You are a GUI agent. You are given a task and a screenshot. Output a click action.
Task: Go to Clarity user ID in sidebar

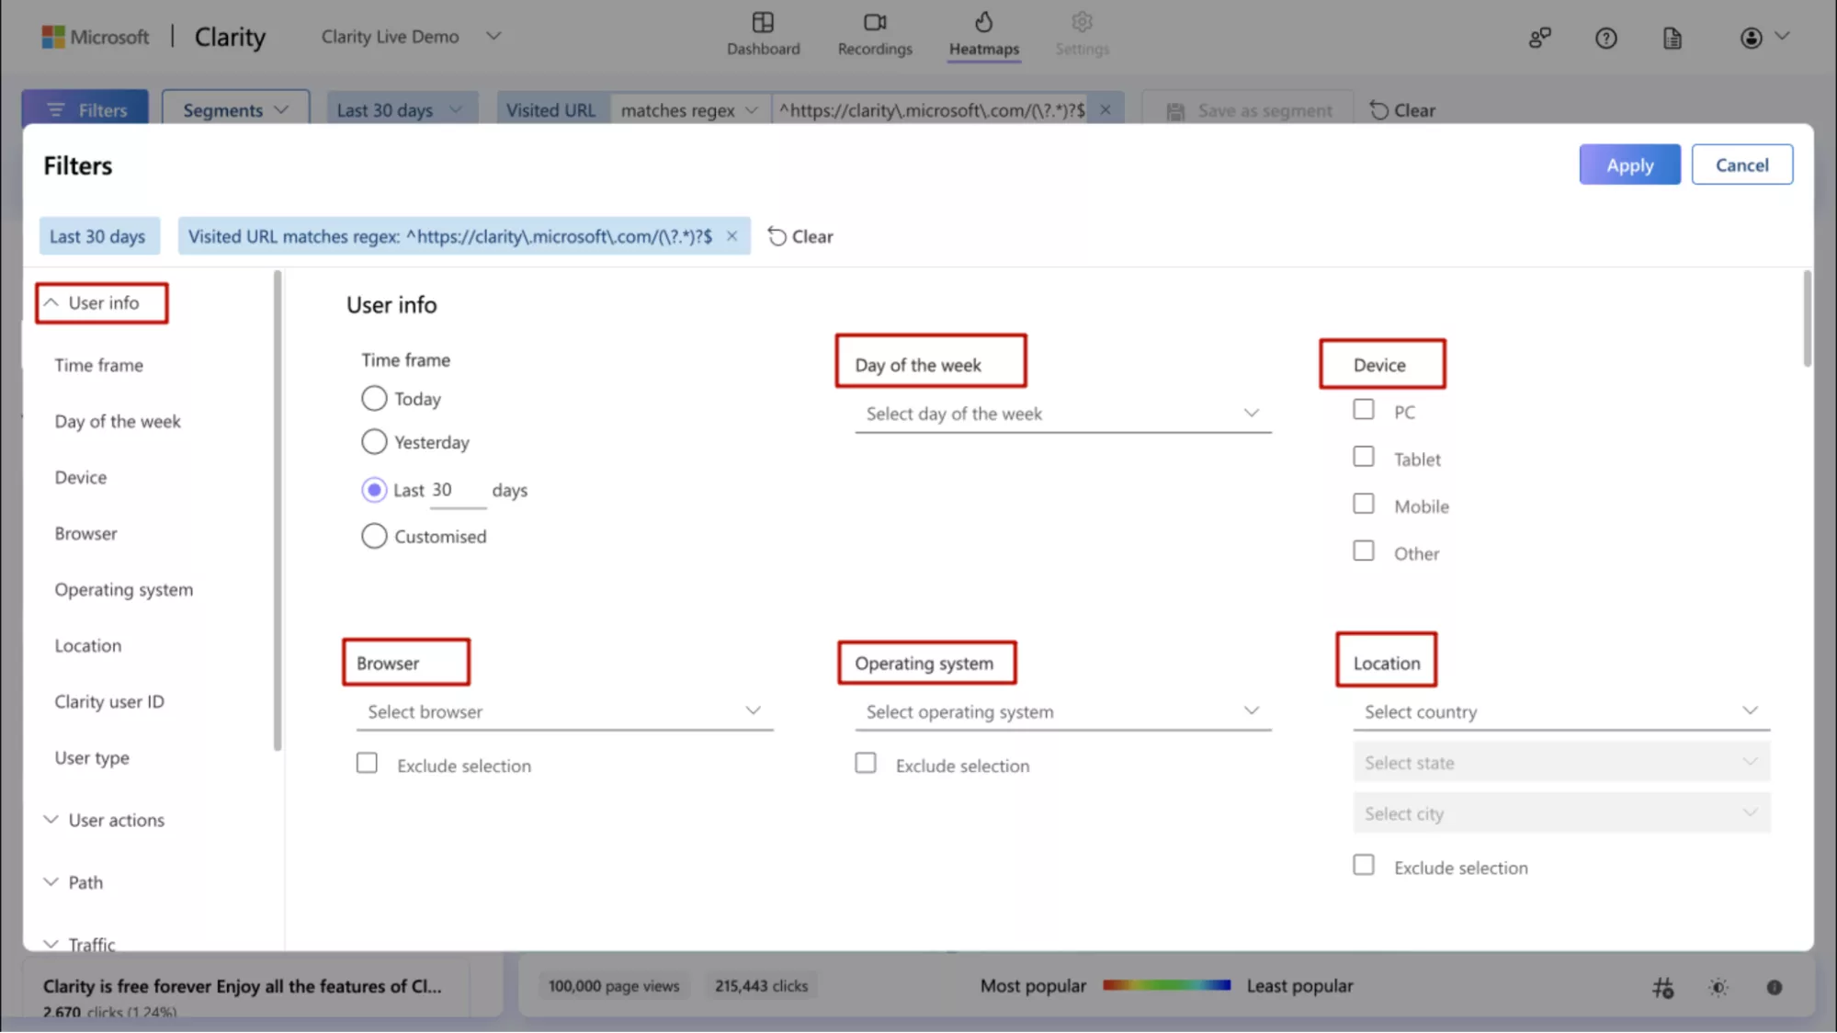pos(109,701)
